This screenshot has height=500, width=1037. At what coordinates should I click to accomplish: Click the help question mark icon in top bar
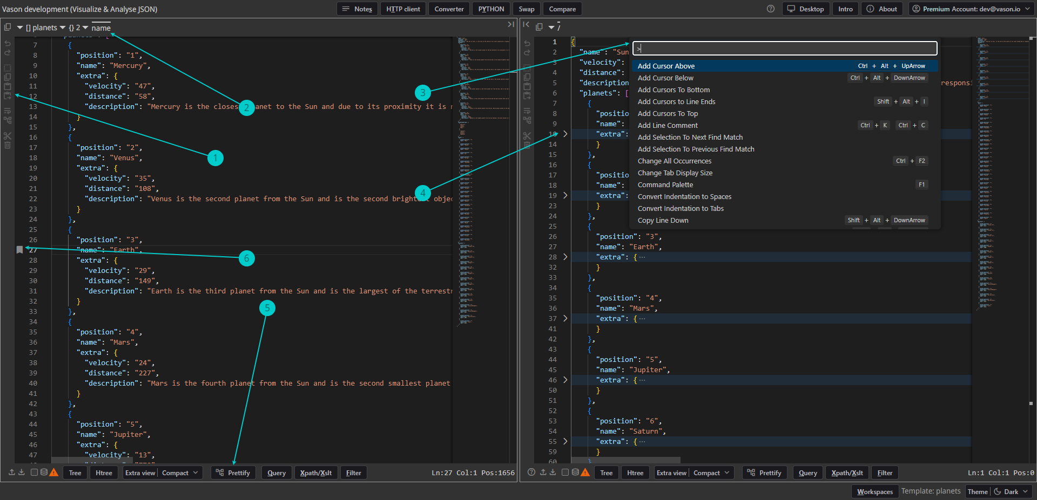pyautogui.click(x=771, y=9)
